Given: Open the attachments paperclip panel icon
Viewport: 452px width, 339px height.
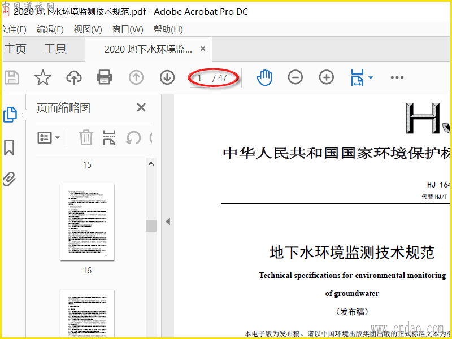Looking at the screenshot, I should coord(9,179).
